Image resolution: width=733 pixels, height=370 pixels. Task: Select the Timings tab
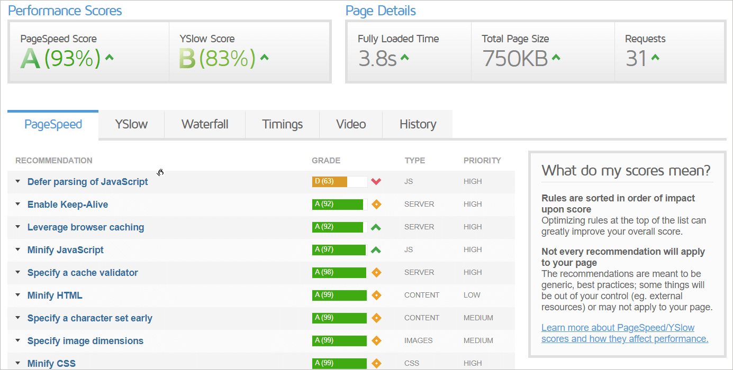(283, 125)
